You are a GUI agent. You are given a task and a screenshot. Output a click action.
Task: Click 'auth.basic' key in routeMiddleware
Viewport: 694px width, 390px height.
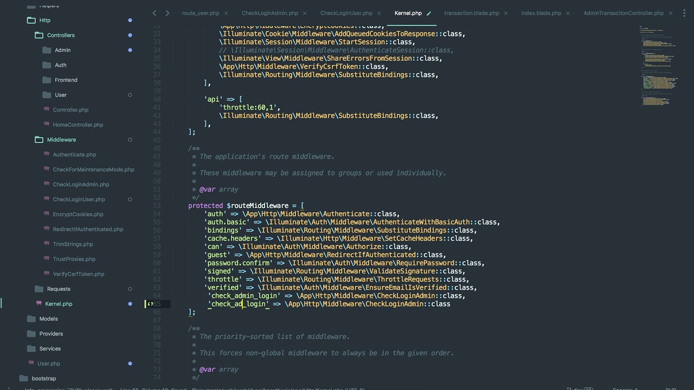click(x=227, y=222)
